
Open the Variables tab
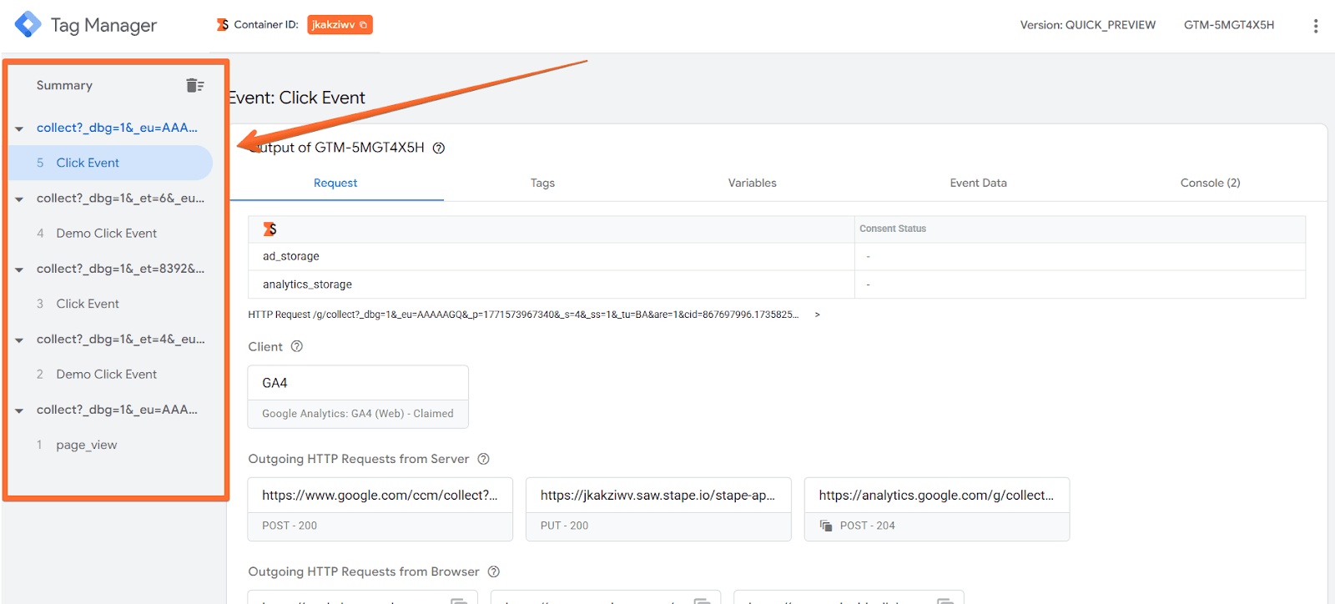[752, 183]
